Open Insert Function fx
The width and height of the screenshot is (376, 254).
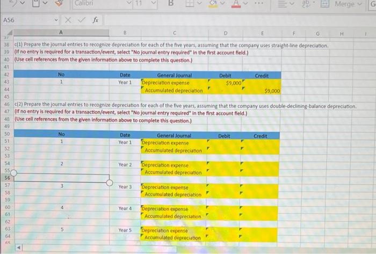click(x=96, y=20)
